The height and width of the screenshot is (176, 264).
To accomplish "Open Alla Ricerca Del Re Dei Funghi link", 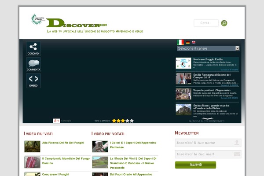I will click(63, 143).
